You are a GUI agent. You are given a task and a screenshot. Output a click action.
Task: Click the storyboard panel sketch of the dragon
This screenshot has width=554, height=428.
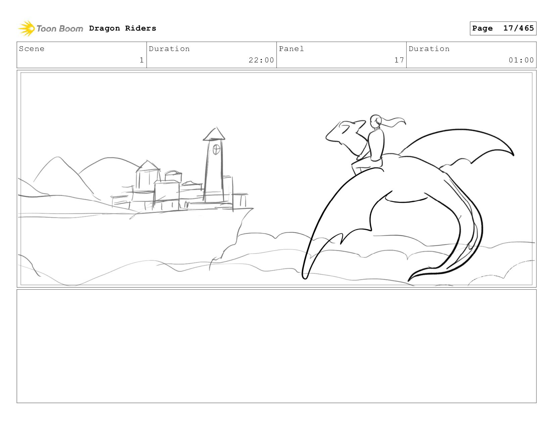tap(276, 179)
